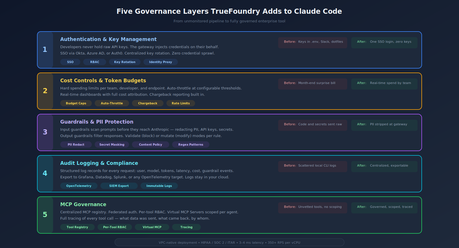This screenshot has height=248, width=459.
Task: Select the Auto-Throttle tag
Action: [112, 103]
